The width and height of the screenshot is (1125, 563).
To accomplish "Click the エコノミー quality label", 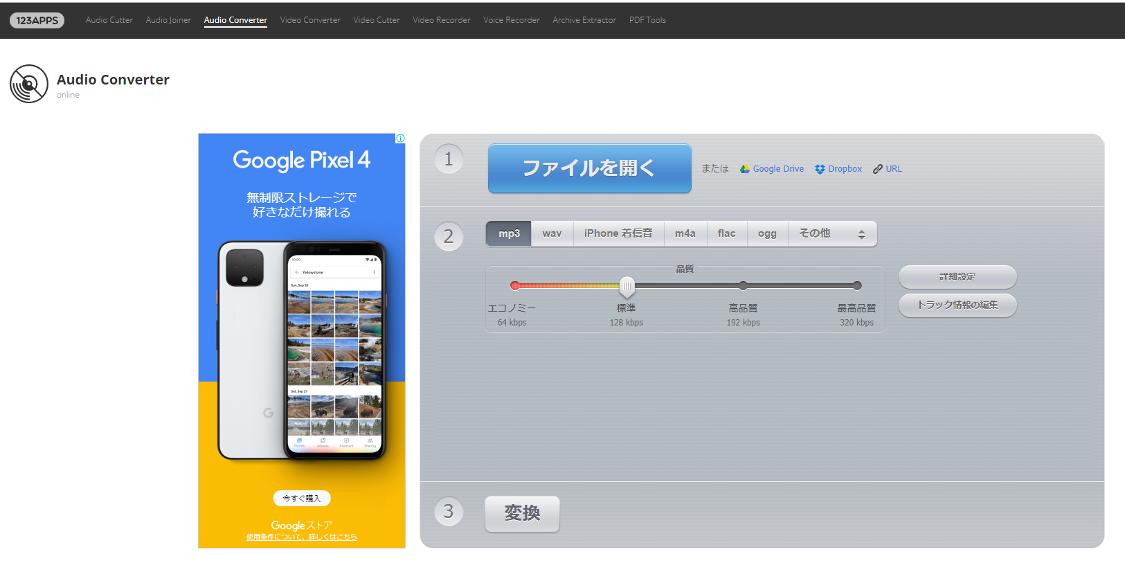I will [x=512, y=308].
